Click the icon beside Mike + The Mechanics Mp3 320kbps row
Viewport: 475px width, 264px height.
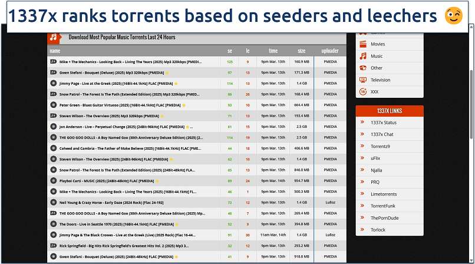click(x=53, y=61)
